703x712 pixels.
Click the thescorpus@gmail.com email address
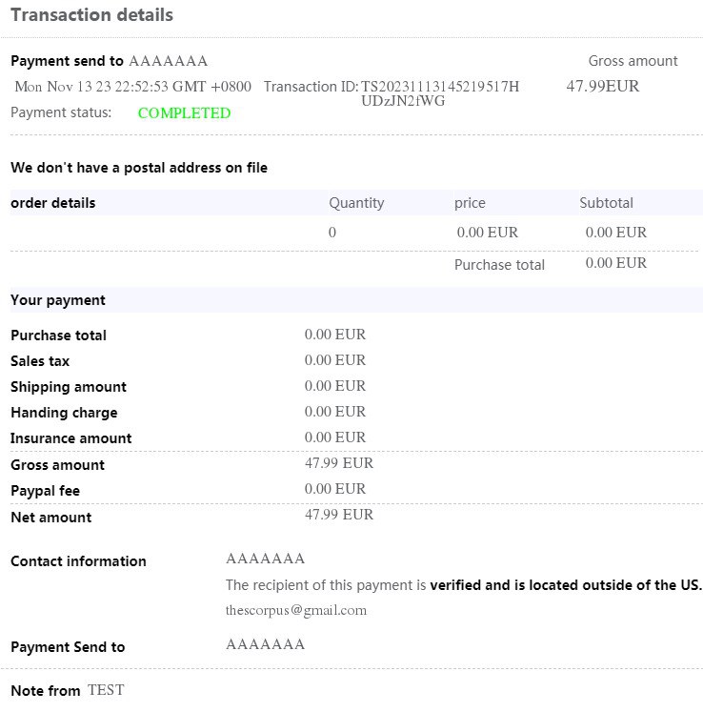coord(296,610)
